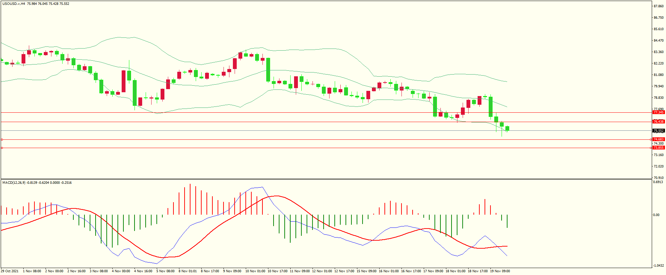
Task: Select the red 77.345 price level tag
Action: (658, 112)
